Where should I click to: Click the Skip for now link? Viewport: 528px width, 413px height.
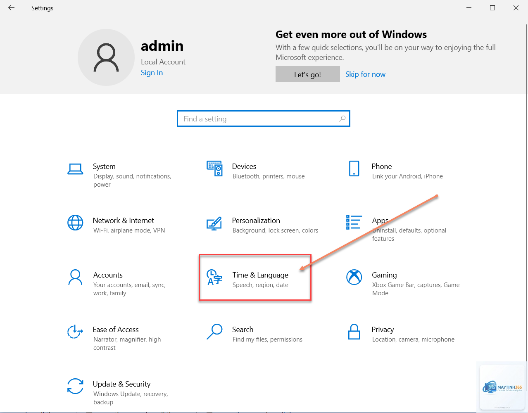click(x=365, y=74)
